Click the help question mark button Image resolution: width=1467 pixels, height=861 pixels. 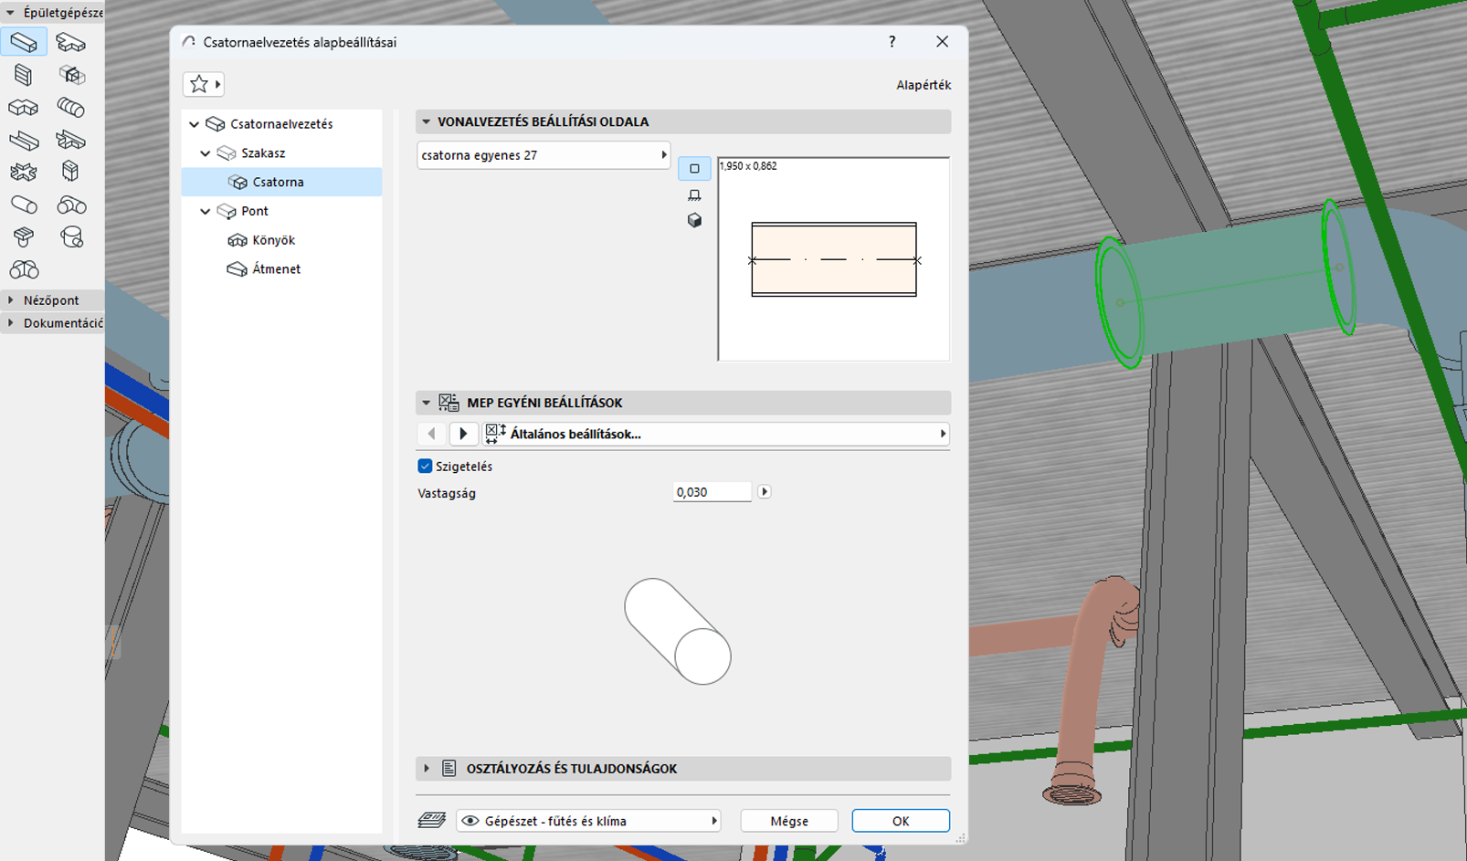pyautogui.click(x=892, y=42)
